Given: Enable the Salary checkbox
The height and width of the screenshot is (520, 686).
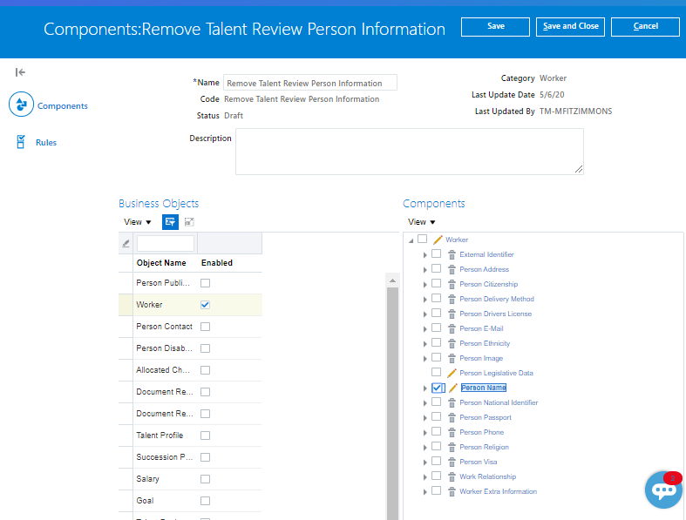Looking at the screenshot, I should pos(205,479).
